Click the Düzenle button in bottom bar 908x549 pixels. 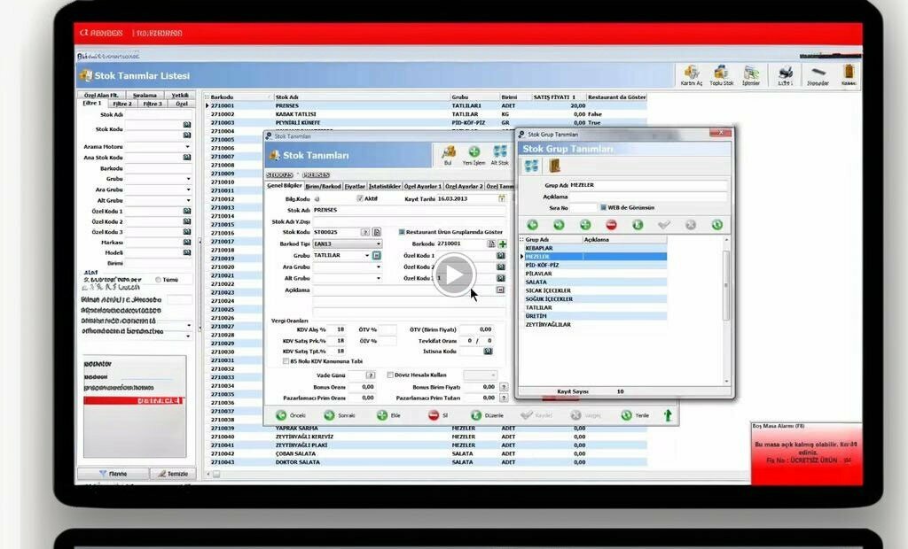(x=487, y=415)
